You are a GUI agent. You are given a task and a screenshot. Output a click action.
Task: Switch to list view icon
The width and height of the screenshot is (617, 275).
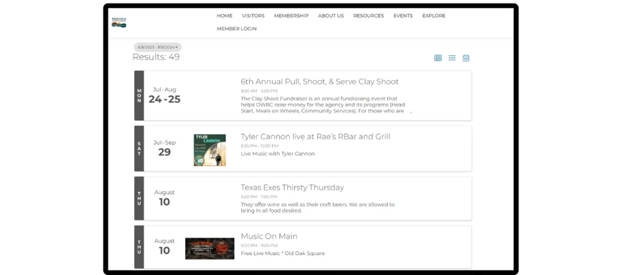[x=452, y=58]
